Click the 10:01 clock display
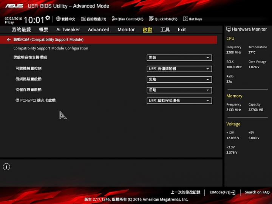 [34, 20]
